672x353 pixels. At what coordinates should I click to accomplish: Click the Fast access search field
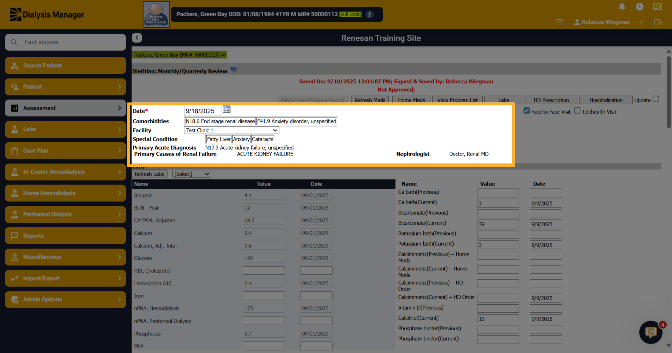65,42
